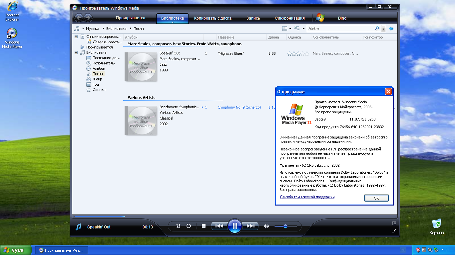Open search box dropdown arrow
The width and height of the screenshot is (455, 255).
point(383,29)
